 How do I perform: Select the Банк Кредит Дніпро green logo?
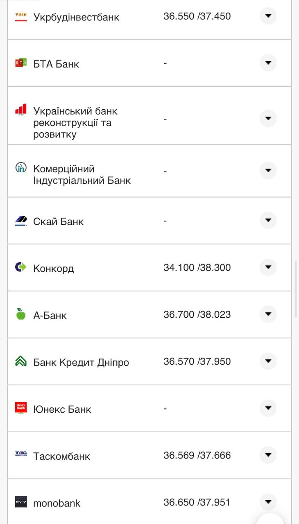click(x=21, y=361)
